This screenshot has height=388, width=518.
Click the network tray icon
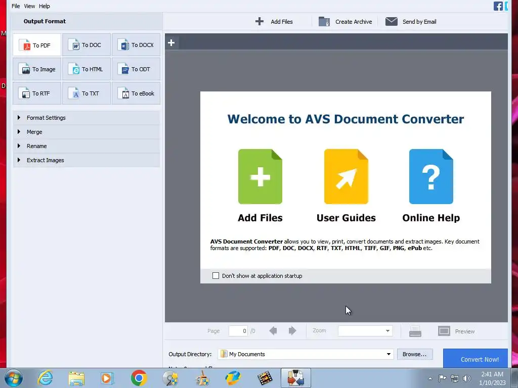(x=455, y=378)
